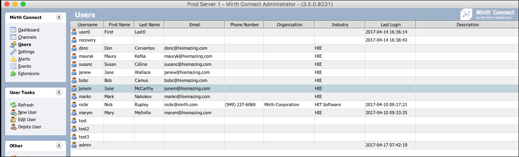Collapse the Mirth Connect panel

(59, 17)
